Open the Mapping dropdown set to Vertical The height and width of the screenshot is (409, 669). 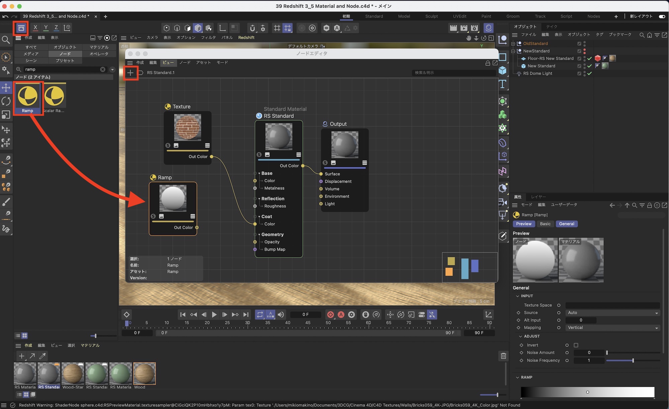pyautogui.click(x=612, y=328)
